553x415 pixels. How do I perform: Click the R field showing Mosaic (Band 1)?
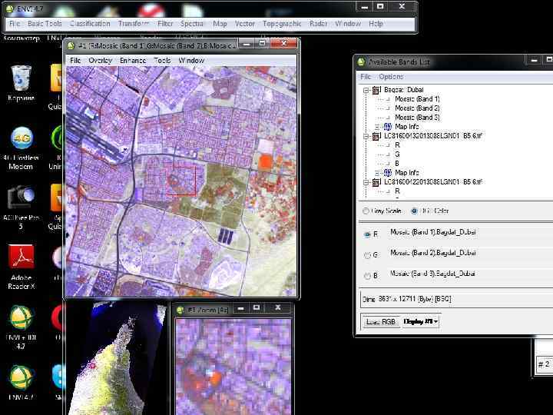470,232
